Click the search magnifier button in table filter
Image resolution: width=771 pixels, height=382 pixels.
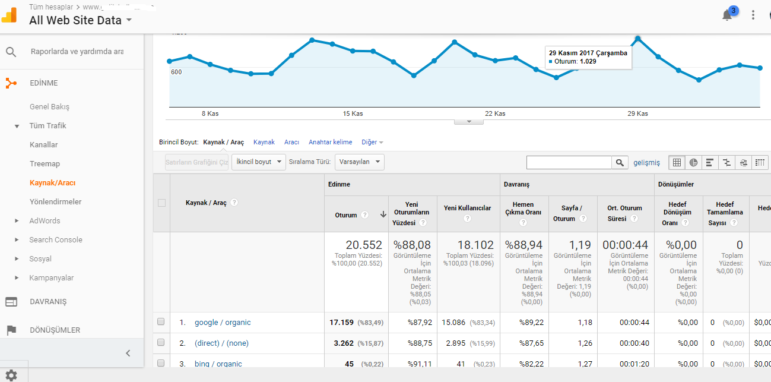click(620, 162)
